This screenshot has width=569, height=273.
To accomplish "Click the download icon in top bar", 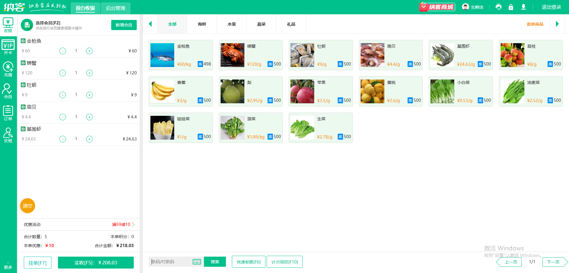I will [x=524, y=7].
